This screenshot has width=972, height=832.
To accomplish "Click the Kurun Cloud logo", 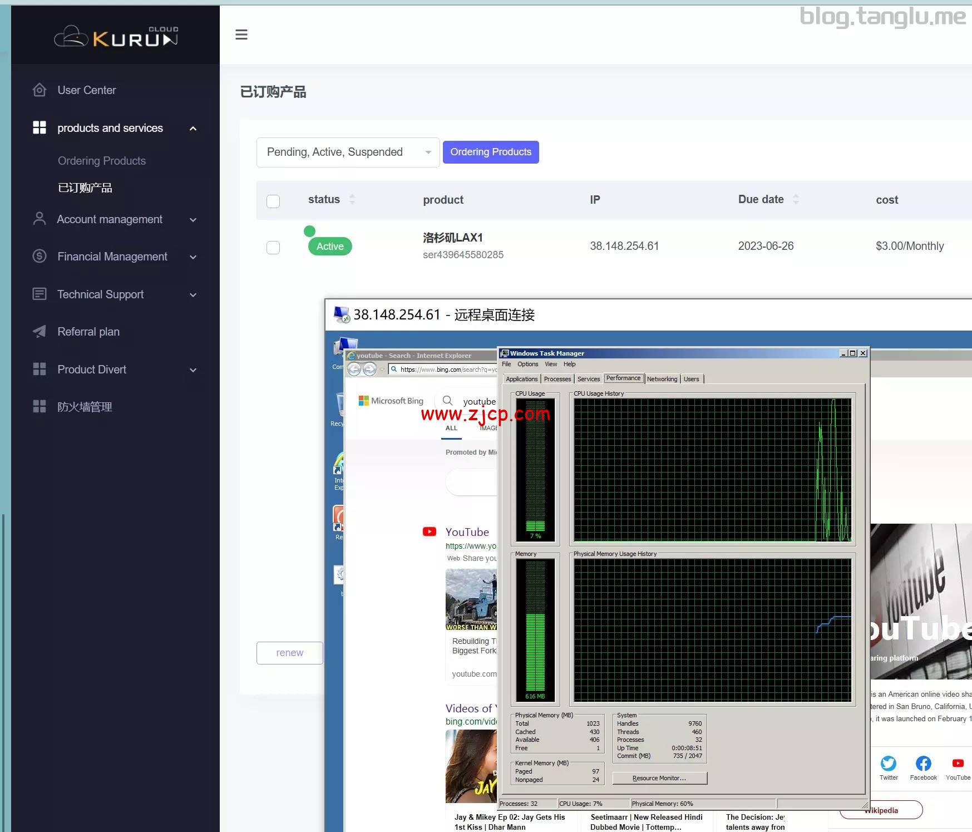I will (x=116, y=37).
